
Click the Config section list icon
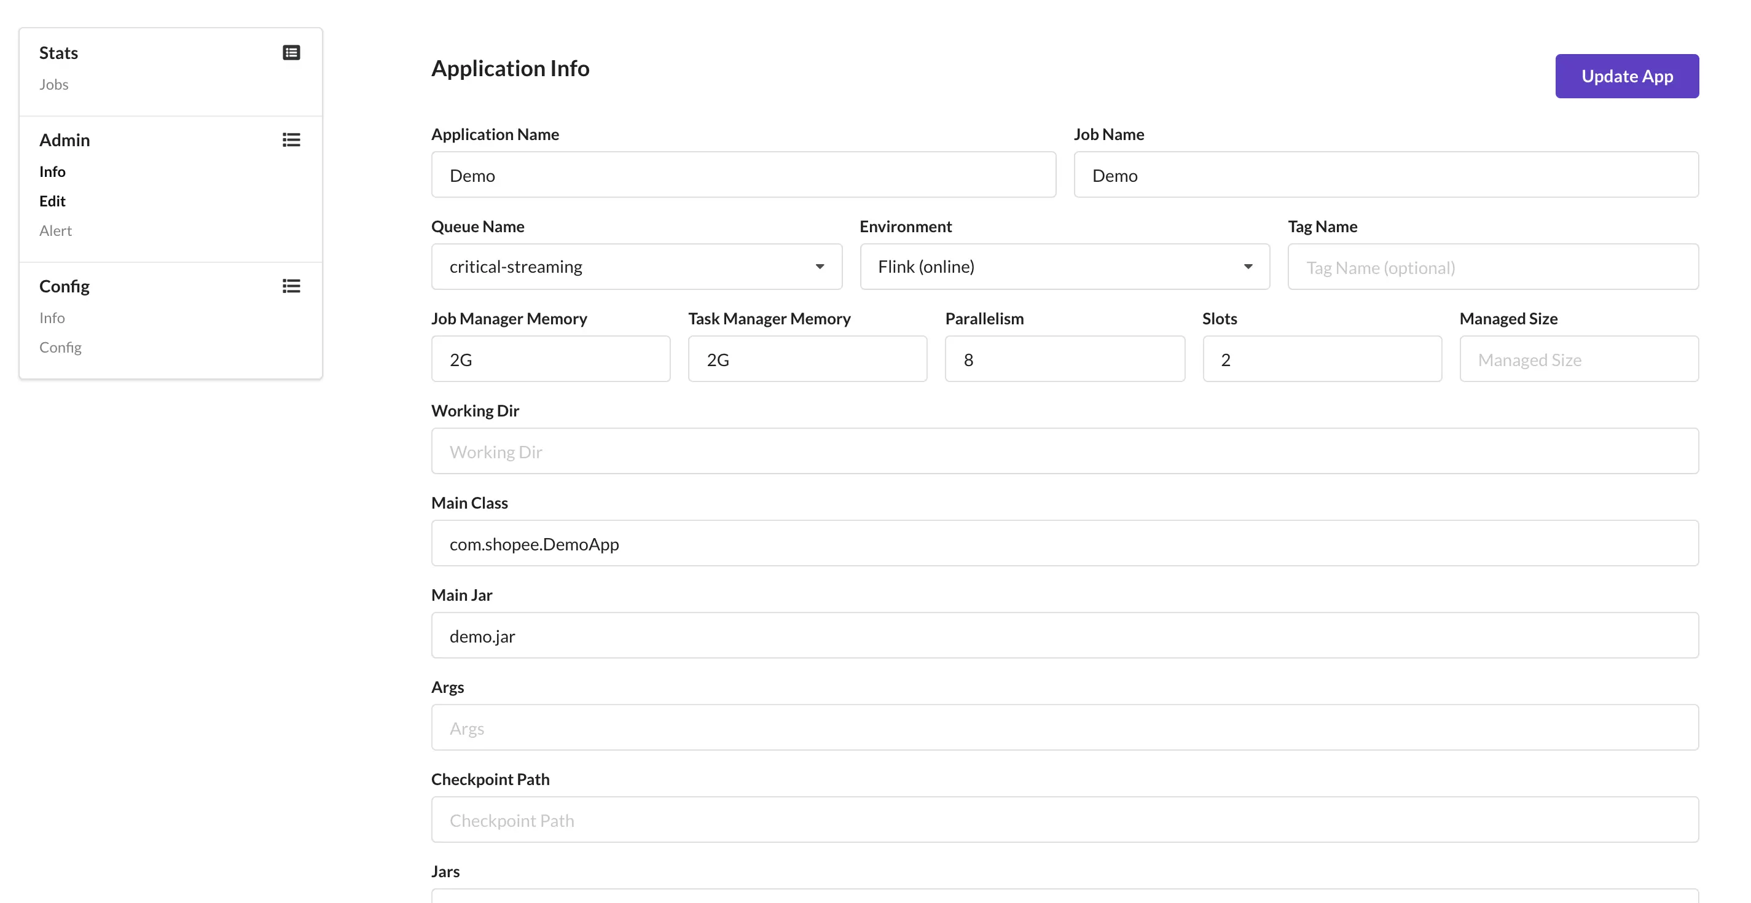[291, 286]
